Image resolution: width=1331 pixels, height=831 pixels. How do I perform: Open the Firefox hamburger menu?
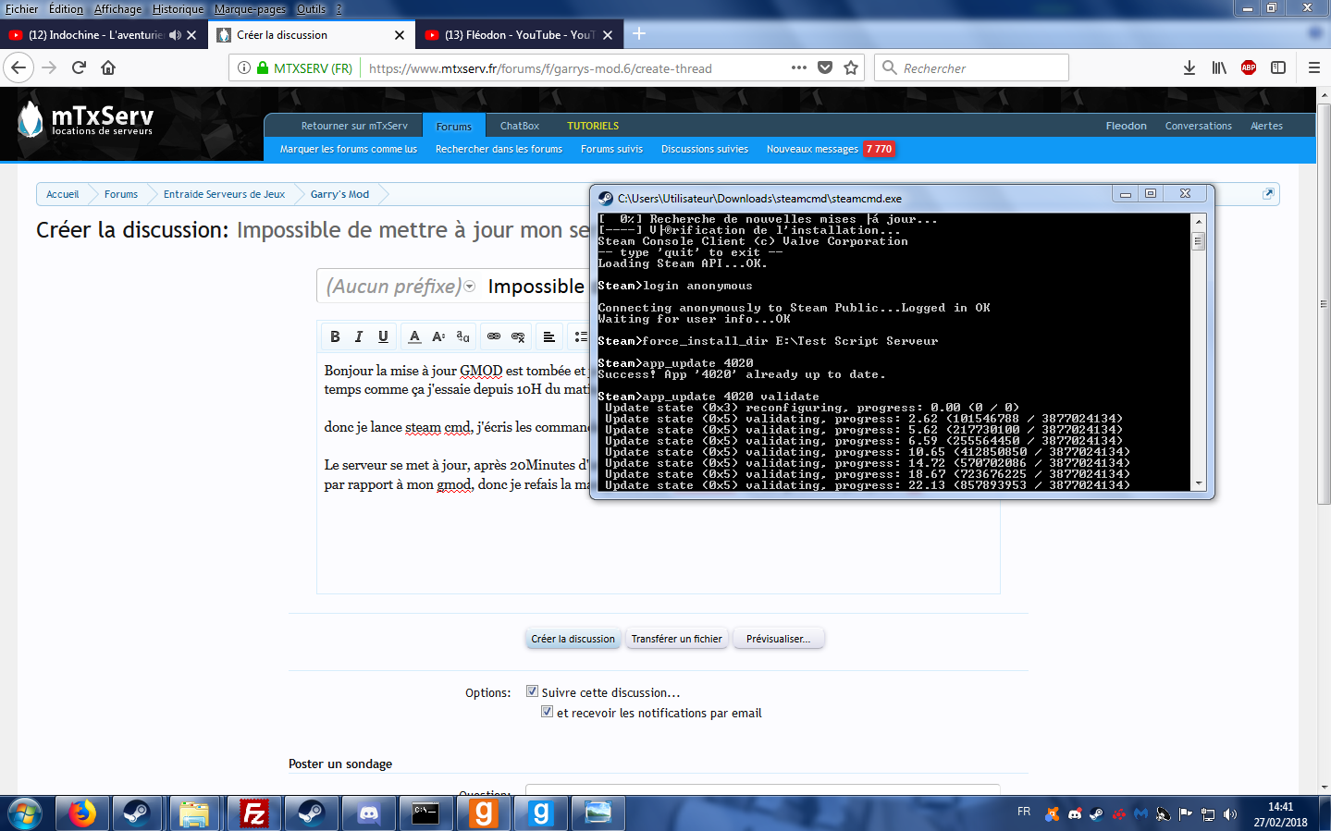pos(1313,67)
